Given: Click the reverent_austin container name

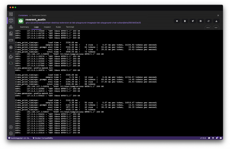Looking at the screenshot, I should [36, 20].
